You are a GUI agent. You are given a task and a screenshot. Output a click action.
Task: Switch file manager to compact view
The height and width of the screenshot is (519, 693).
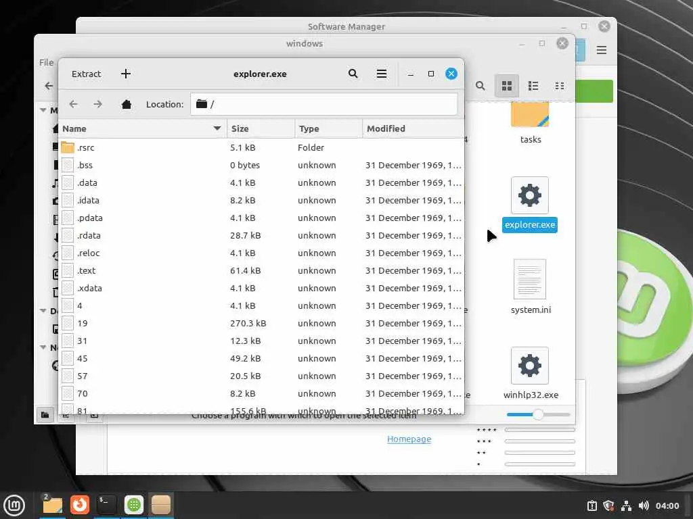click(x=560, y=86)
